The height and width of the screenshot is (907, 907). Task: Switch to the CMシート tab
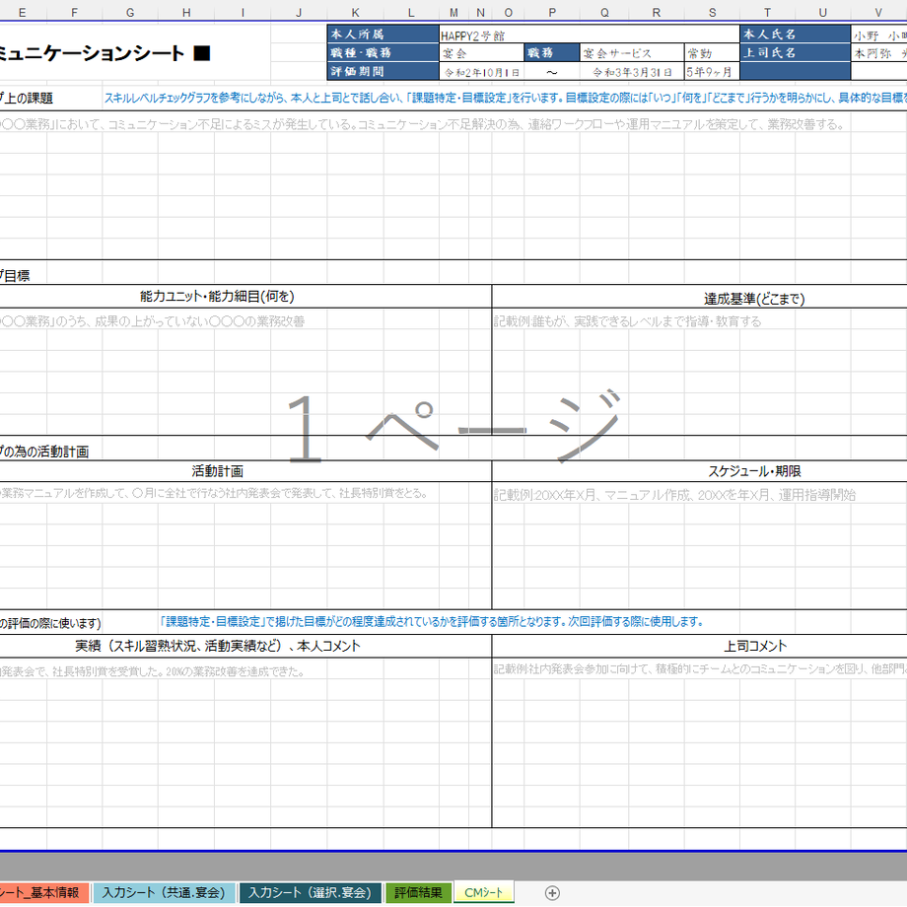click(x=484, y=892)
